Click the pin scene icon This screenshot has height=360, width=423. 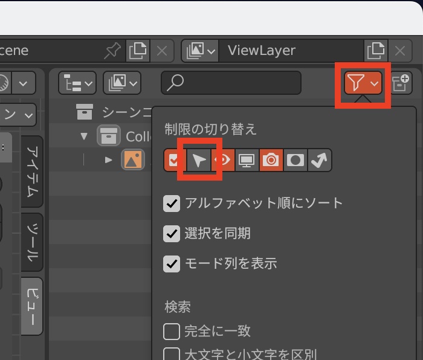point(112,51)
